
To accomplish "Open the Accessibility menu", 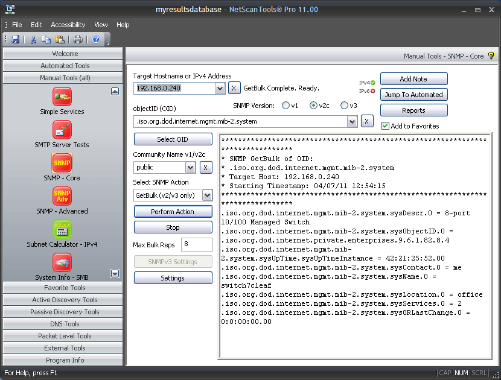I will pyautogui.click(x=67, y=25).
